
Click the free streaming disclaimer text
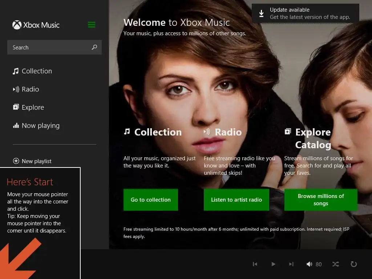[x=236, y=233]
